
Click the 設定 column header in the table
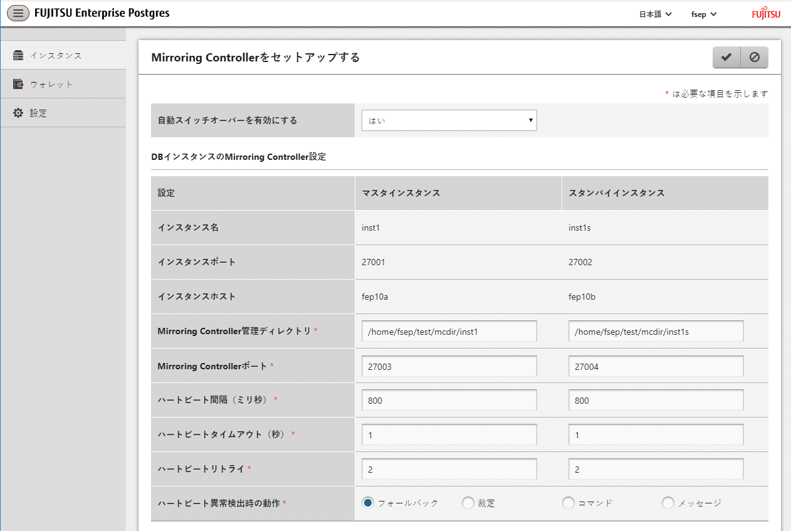coord(166,193)
